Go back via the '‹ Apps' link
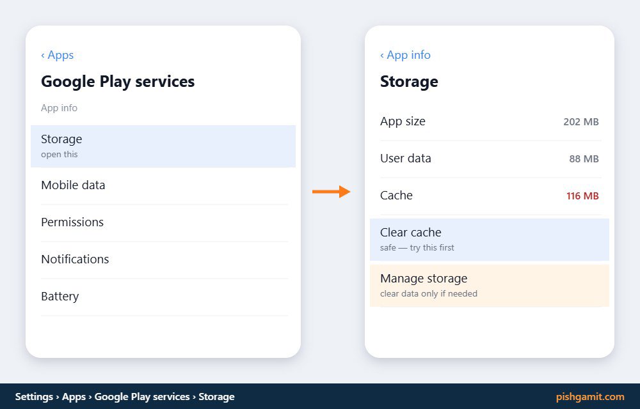 click(x=57, y=55)
